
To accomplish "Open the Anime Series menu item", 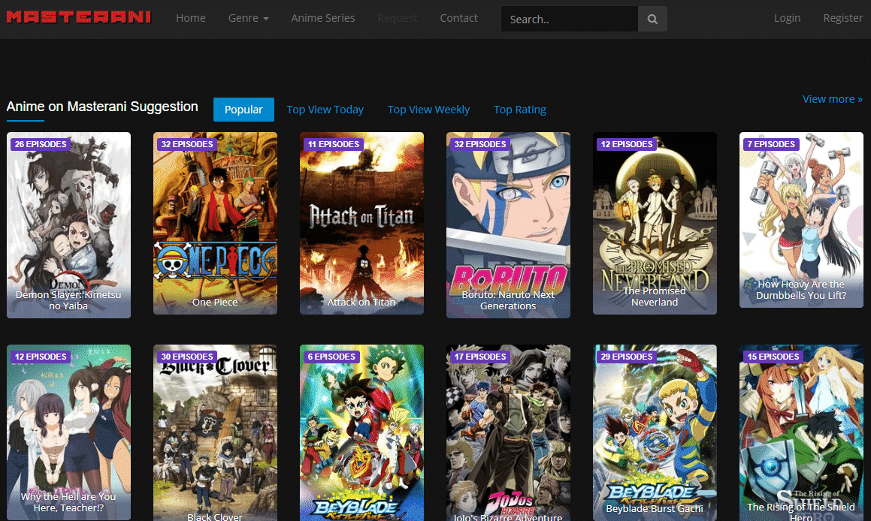I will click(322, 18).
